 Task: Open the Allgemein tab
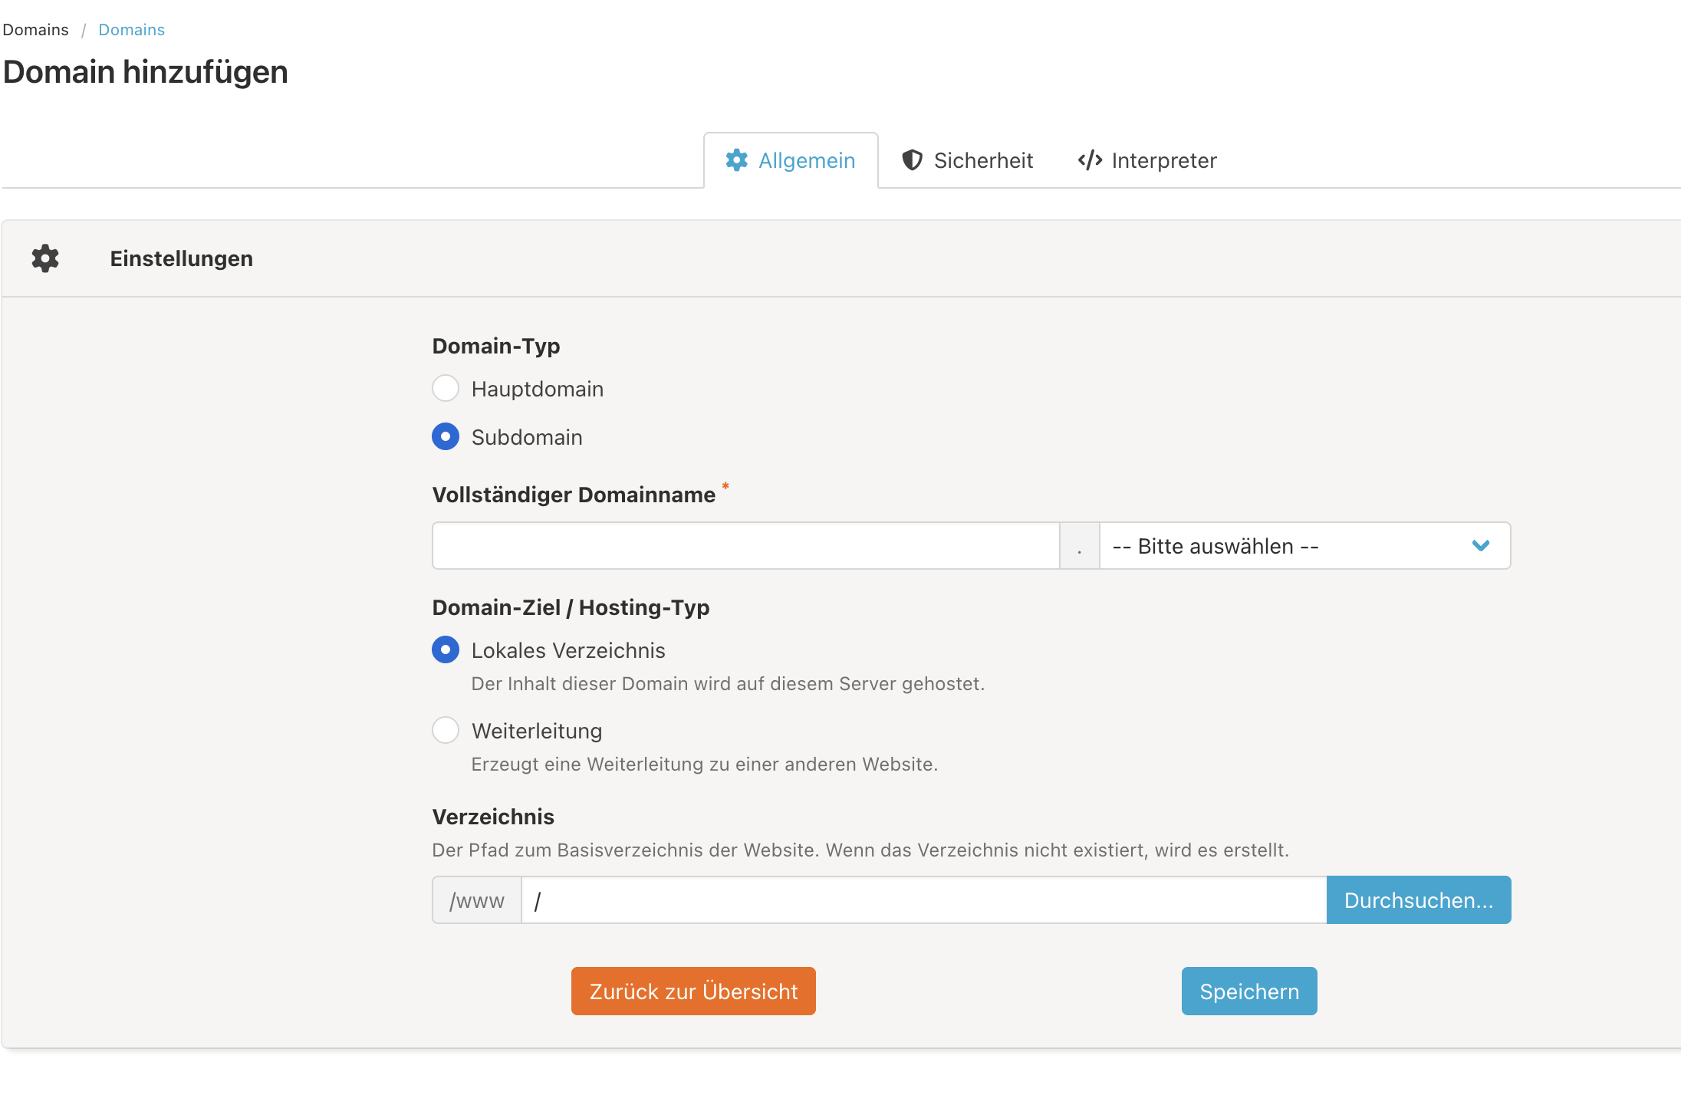[x=791, y=160]
